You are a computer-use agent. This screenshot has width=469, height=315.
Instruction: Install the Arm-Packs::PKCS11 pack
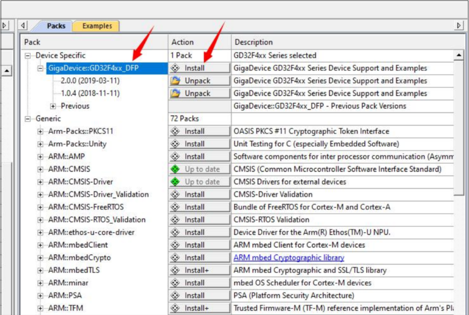click(x=200, y=131)
